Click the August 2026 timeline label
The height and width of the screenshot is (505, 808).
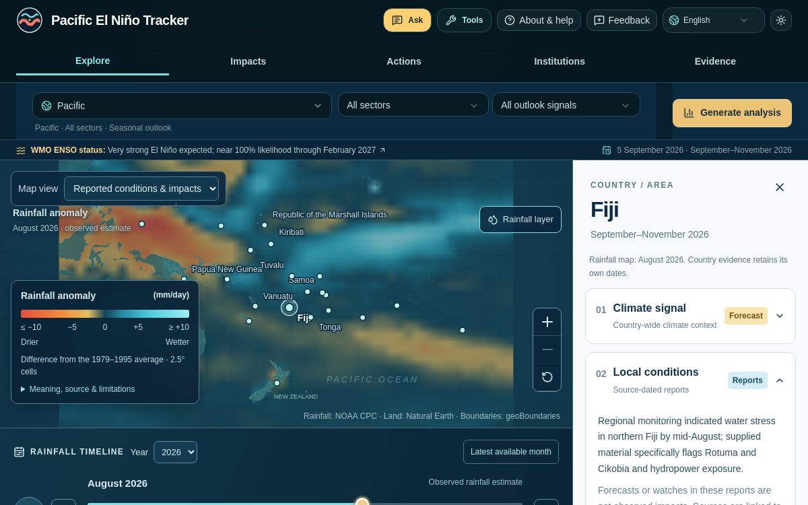point(117,483)
